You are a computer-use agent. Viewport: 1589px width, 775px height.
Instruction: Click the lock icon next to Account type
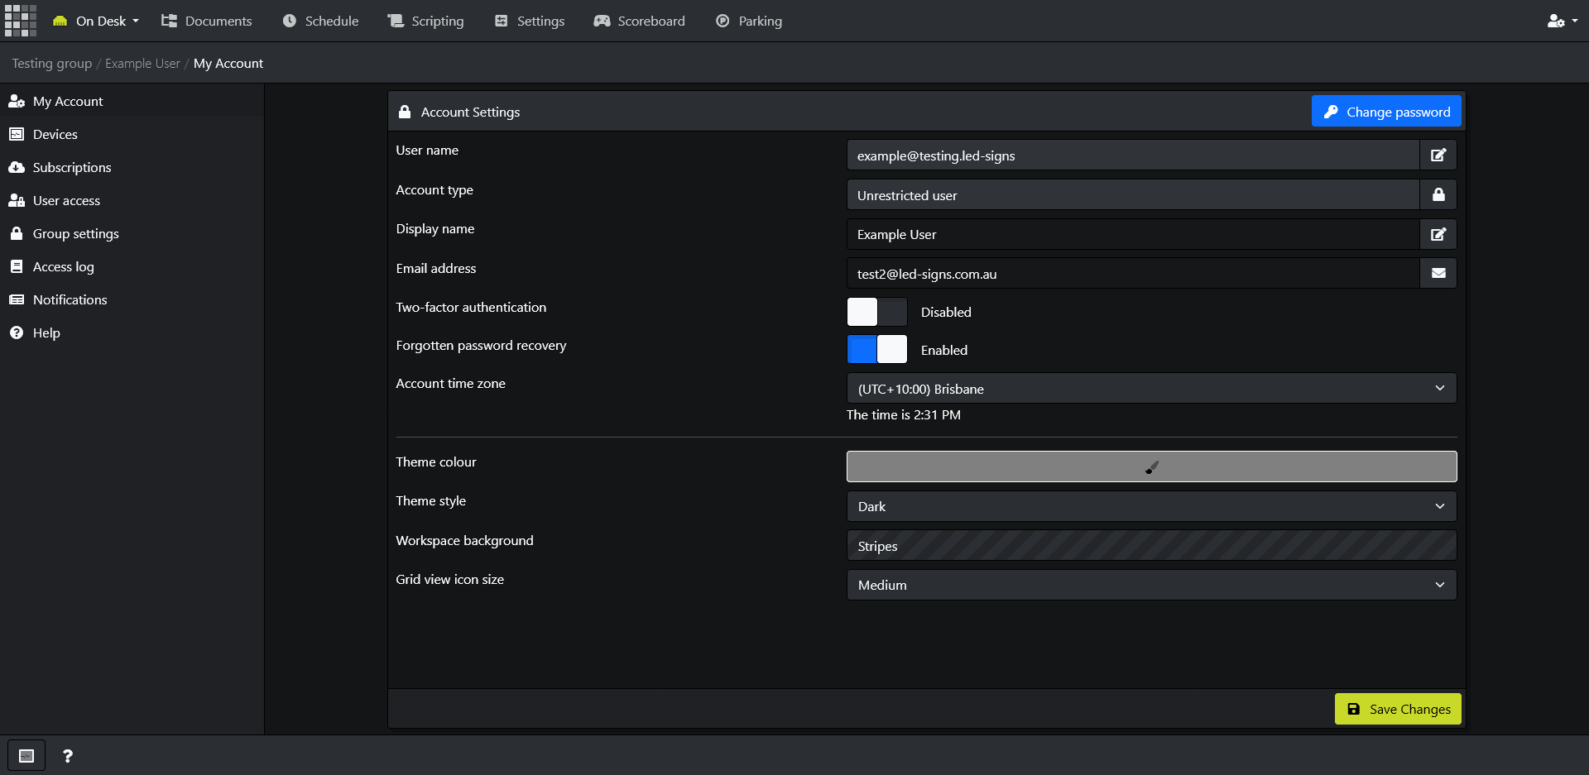click(1438, 195)
